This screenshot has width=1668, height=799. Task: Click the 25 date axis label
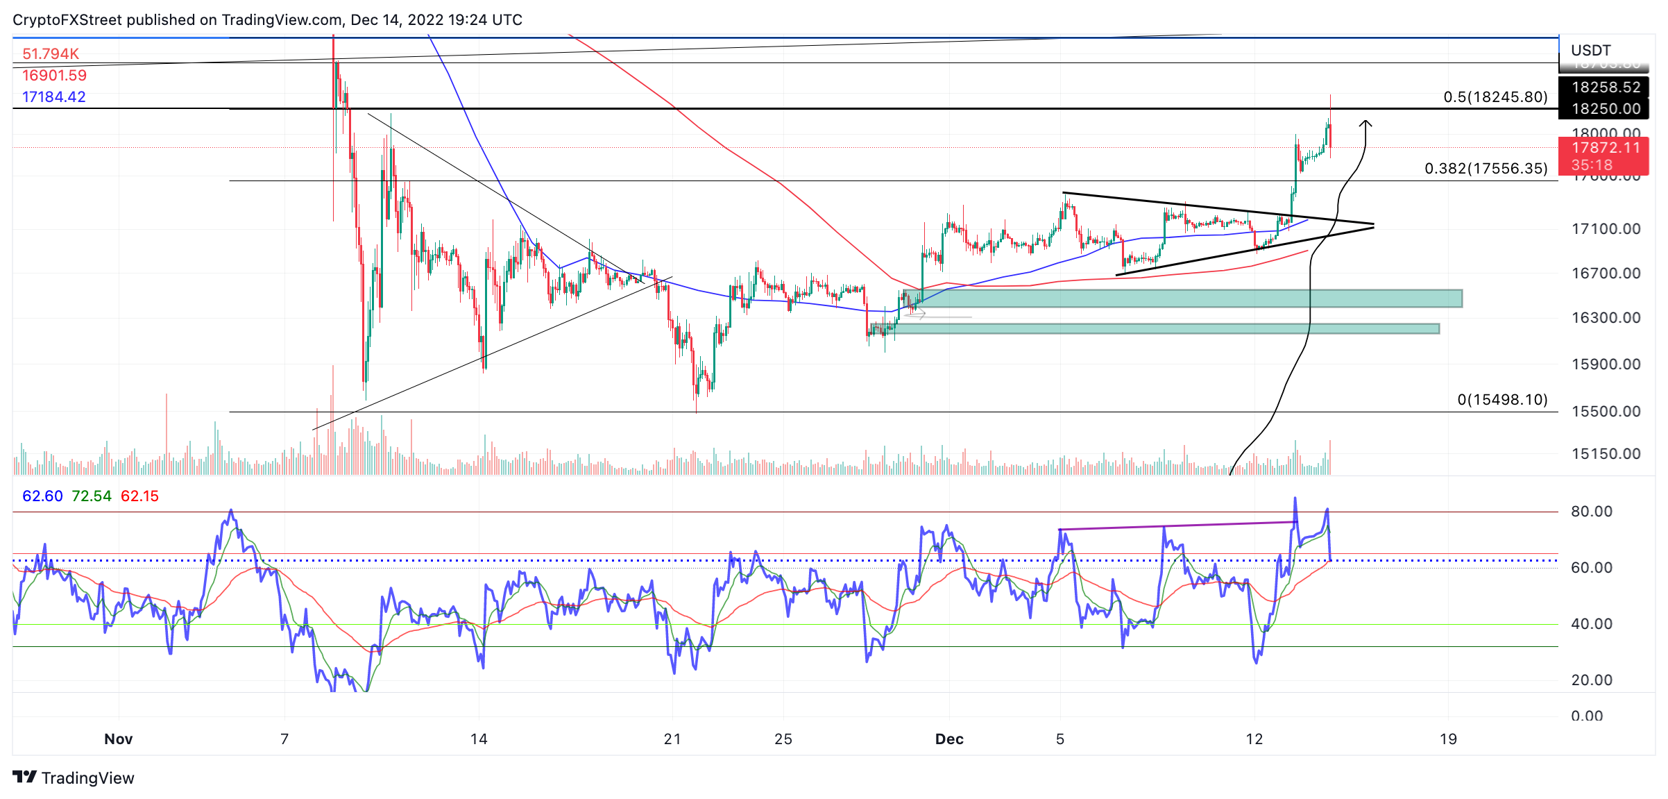coord(783,739)
